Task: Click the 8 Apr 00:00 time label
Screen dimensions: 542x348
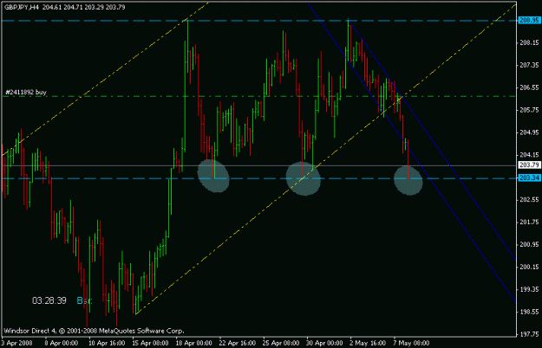Action: (x=62, y=343)
